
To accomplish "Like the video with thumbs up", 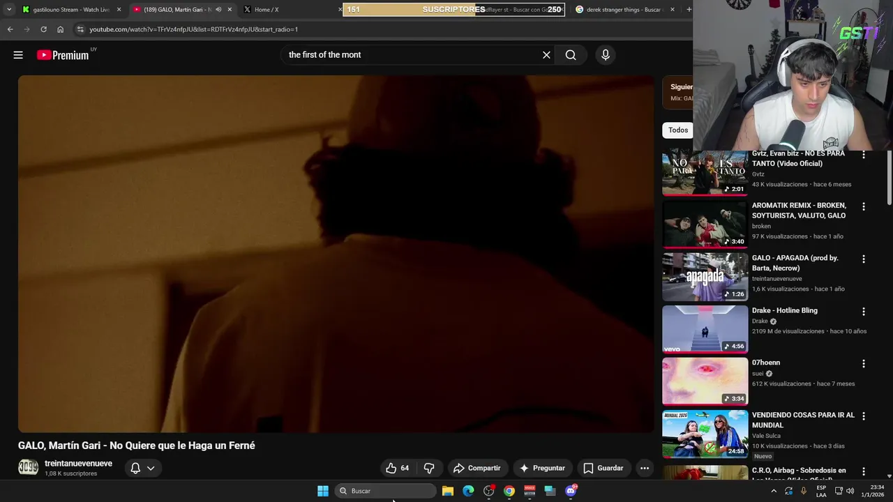I will click(398, 468).
